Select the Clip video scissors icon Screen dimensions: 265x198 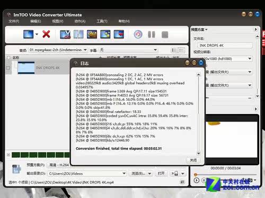[x=65, y=34]
